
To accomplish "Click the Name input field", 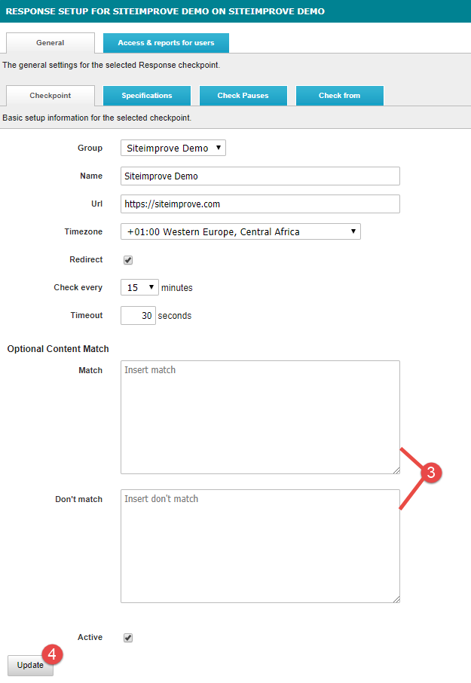I will point(260,176).
